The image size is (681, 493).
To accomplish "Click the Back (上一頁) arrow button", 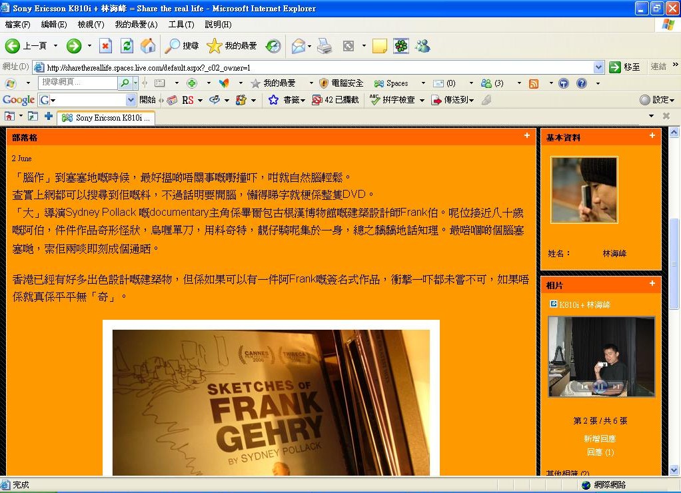I will 25,45.
